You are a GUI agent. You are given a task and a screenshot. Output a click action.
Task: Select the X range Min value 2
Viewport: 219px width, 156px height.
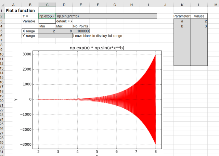pos(47,31)
